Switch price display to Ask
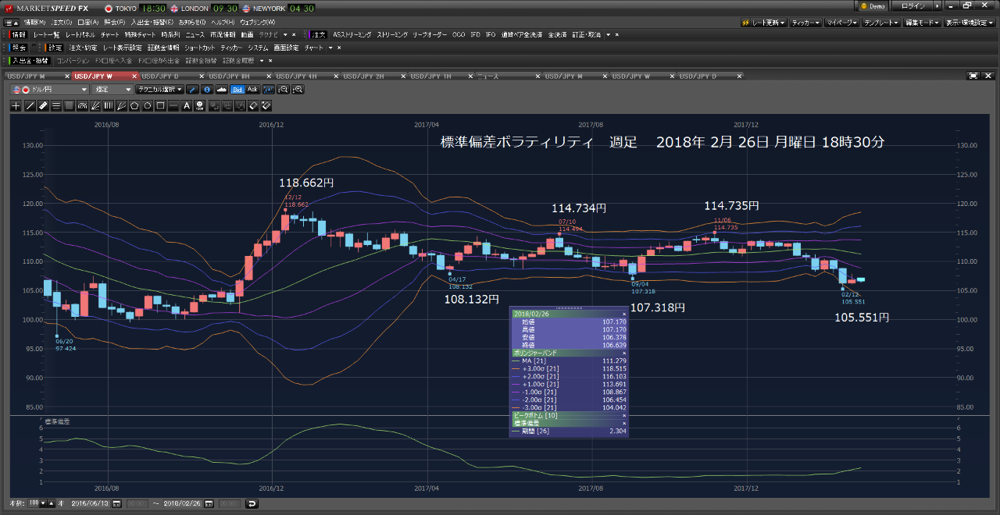This screenshot has height=515, width=1000. tap(252, 90)
